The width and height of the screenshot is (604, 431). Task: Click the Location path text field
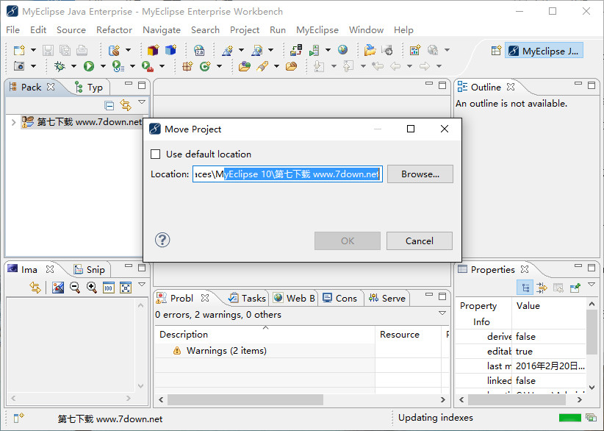coord(287,174)
